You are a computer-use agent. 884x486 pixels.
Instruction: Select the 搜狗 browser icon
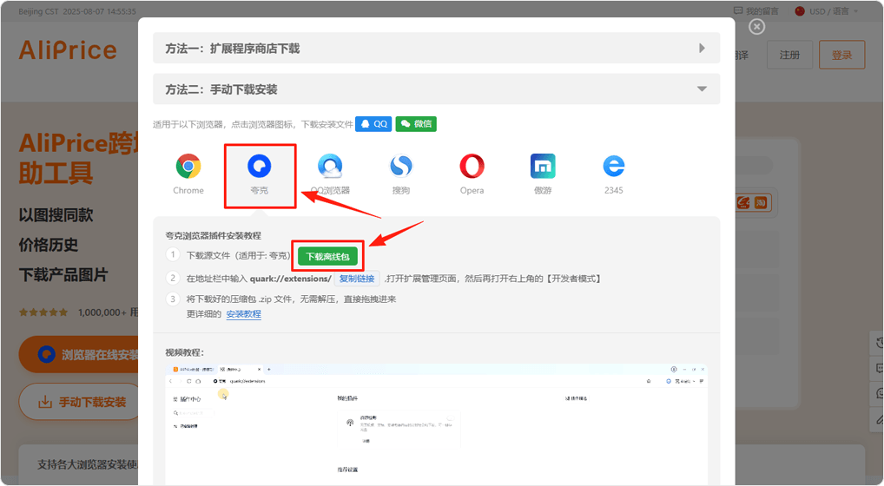[400, 166]
